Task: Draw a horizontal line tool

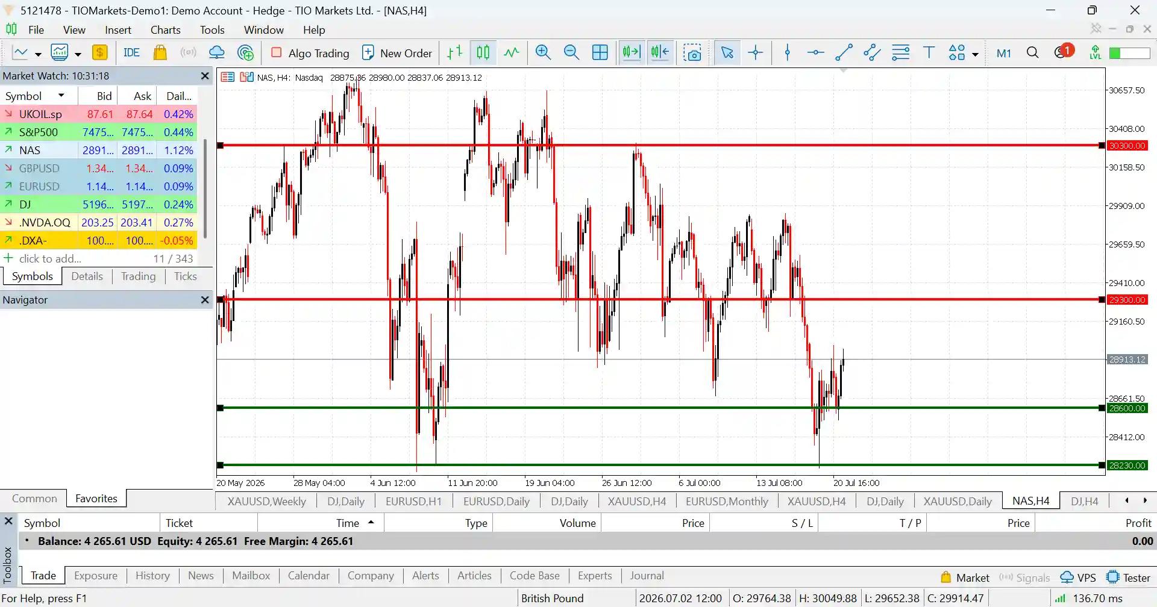Action: click(x=815, y=53)
